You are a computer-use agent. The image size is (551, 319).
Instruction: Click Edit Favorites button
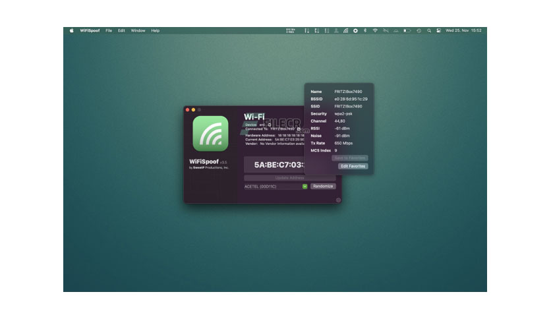tap(353, 166)
